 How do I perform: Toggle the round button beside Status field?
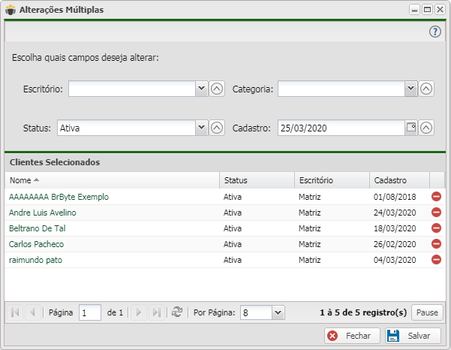coord(217,128)
